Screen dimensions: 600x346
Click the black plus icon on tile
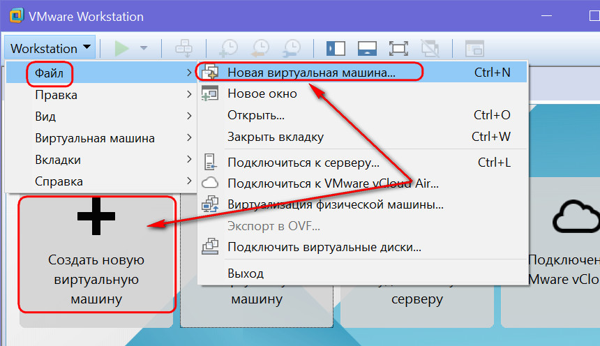coord(96,216)
